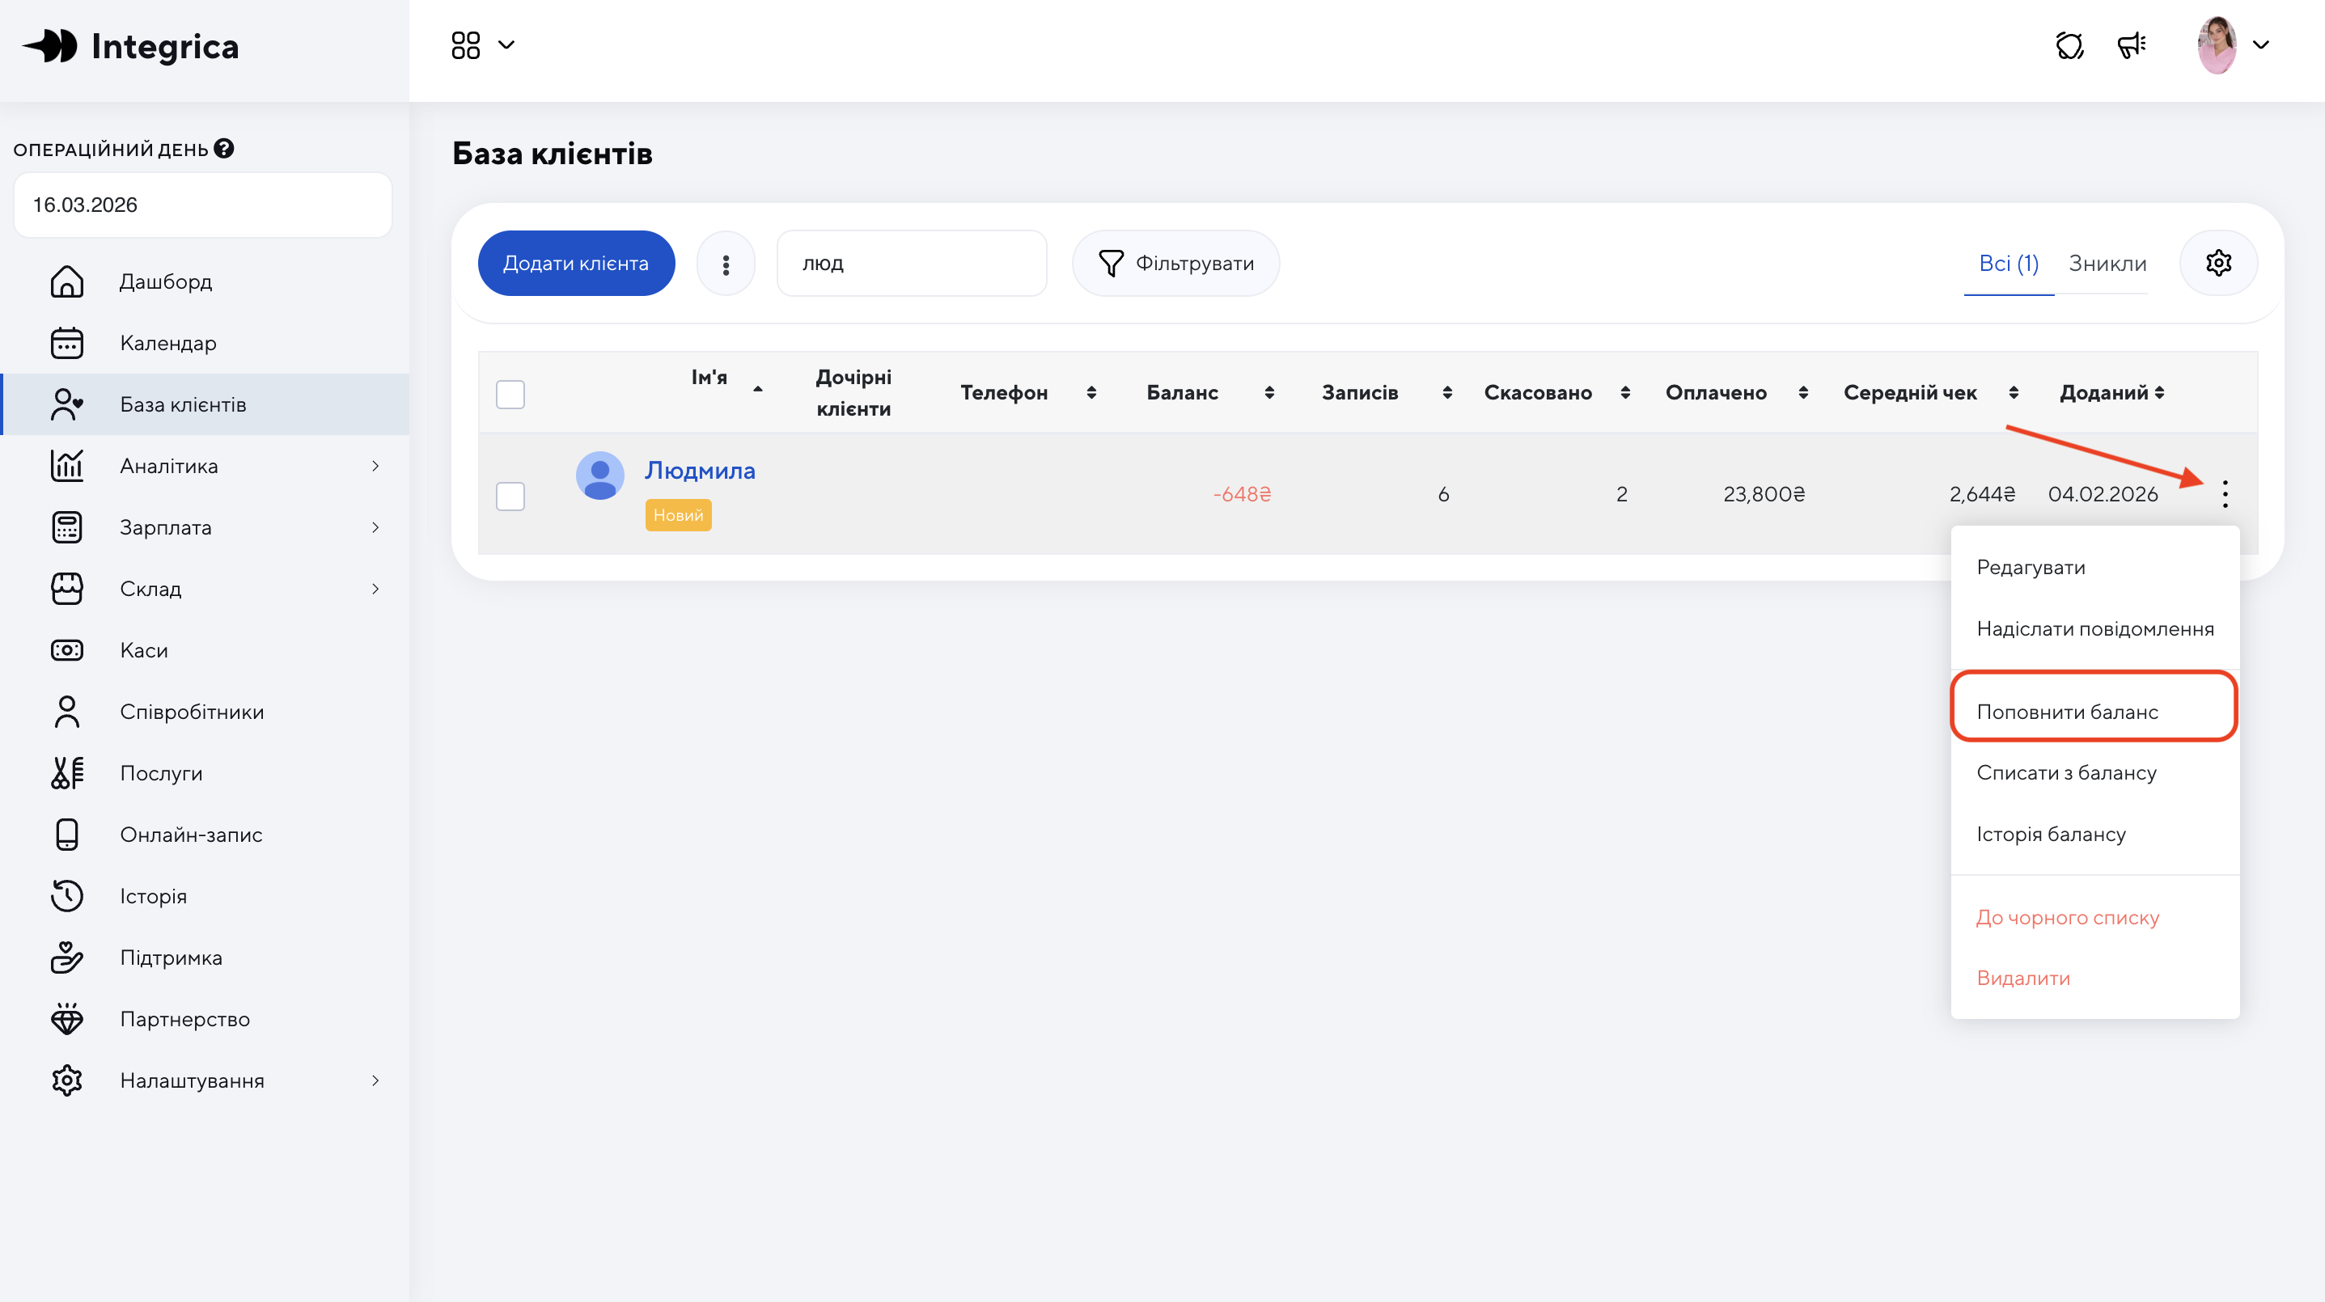This screenshot has width=2325, height=1302.
Task: Open the Послуги scissors icon
Action: coord(67,773)
